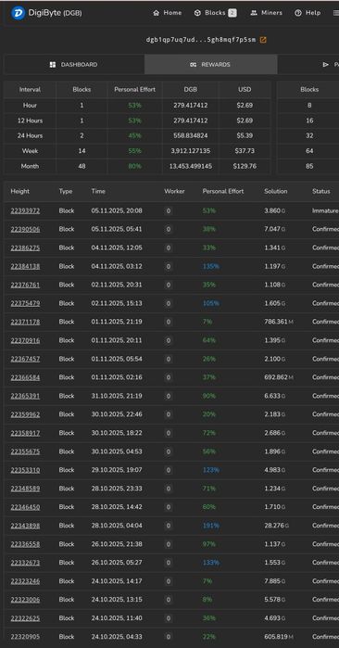Open the Blocks navigation item

coord(215,13)
